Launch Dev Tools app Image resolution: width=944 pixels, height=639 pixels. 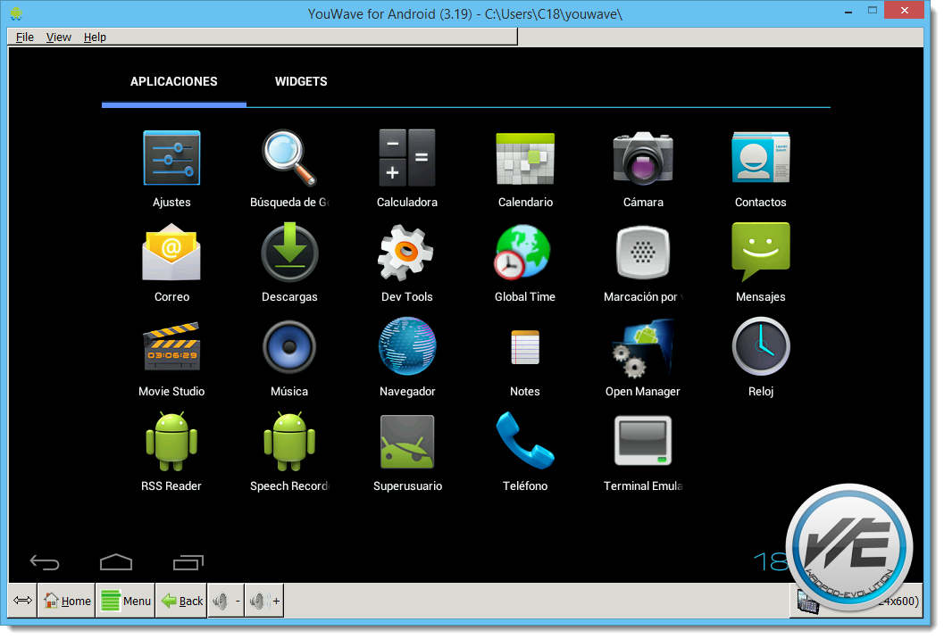point(405,252)
